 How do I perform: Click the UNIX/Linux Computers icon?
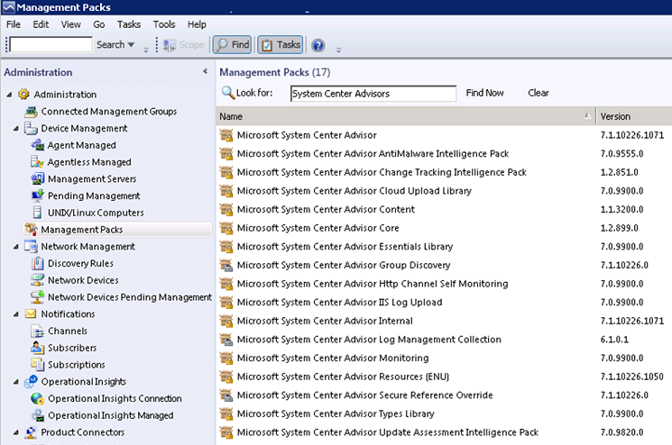click(38, 213)
